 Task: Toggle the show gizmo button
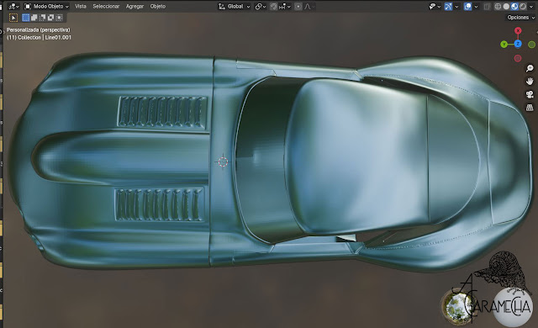(448, 7)
